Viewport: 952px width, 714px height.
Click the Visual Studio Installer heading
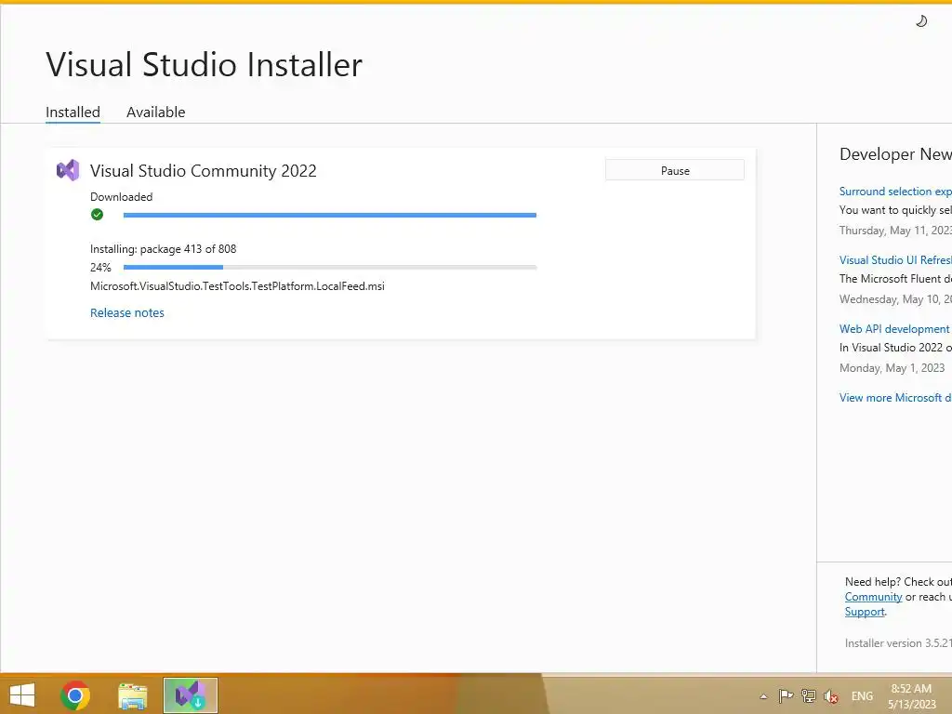(x=204, y=64)
